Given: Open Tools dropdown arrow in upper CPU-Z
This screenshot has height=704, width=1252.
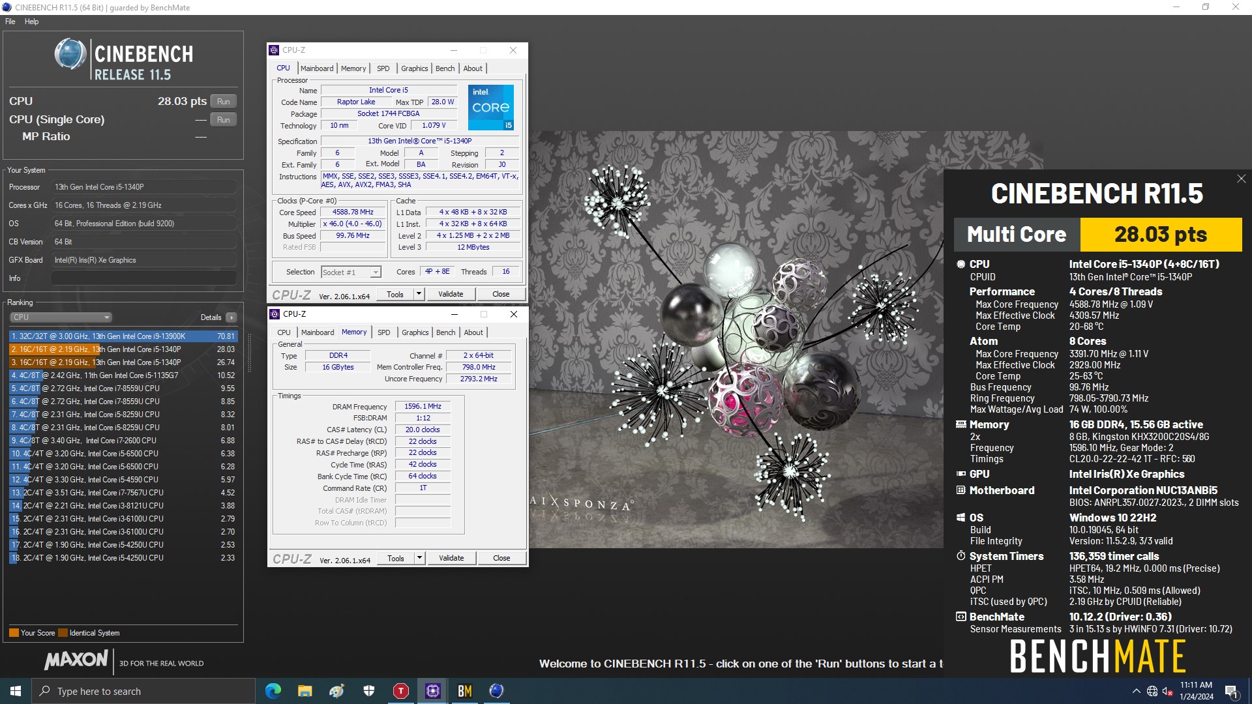Looking at the screenshot, I should (419, 294).
